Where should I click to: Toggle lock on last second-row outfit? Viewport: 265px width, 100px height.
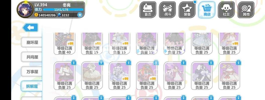238,63
